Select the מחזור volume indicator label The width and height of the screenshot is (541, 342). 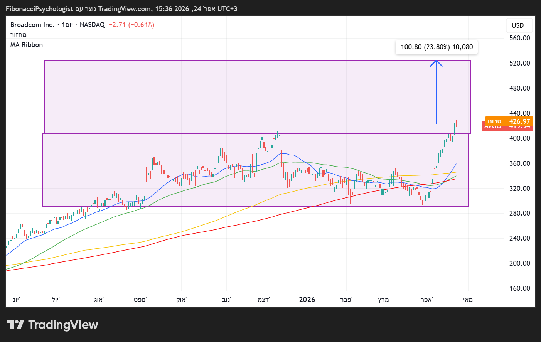[19, 35]
